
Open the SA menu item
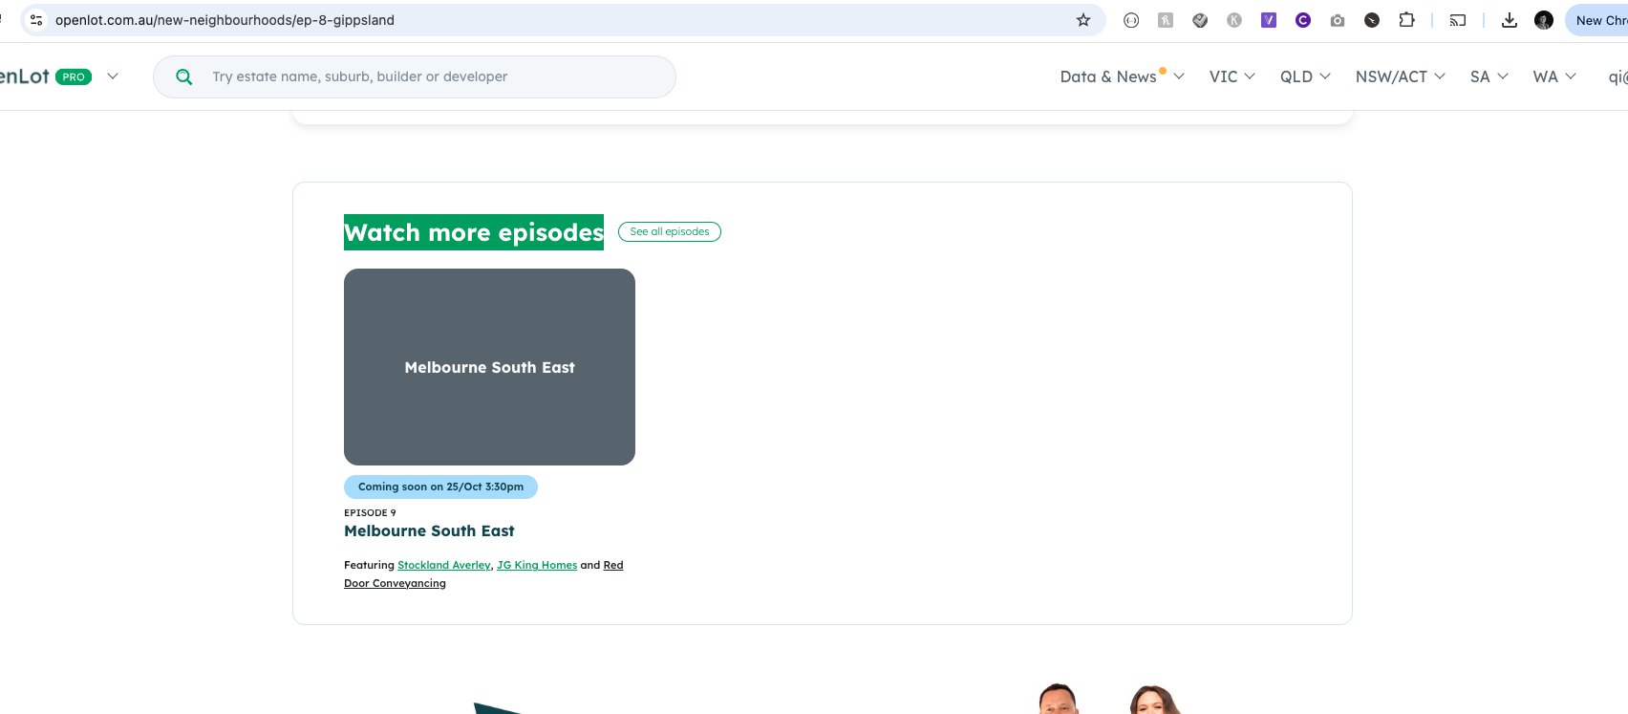1489,76
